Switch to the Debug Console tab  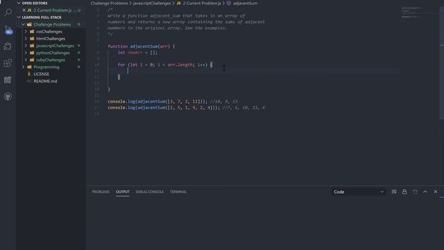point(150,192)
